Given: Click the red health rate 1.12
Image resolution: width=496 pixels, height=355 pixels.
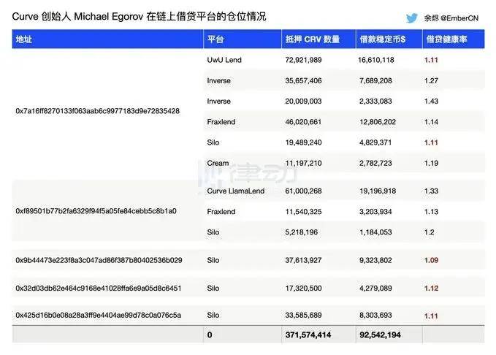Looking at the screenshot, I should [431, 289].
